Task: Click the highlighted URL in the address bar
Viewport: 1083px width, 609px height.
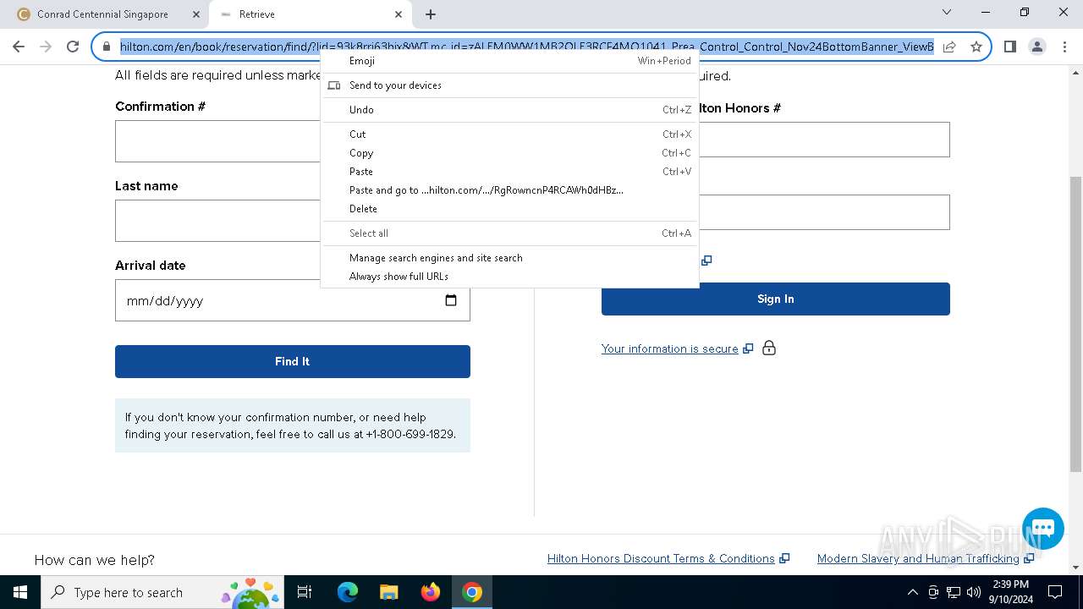Action: tap(527, 47)
